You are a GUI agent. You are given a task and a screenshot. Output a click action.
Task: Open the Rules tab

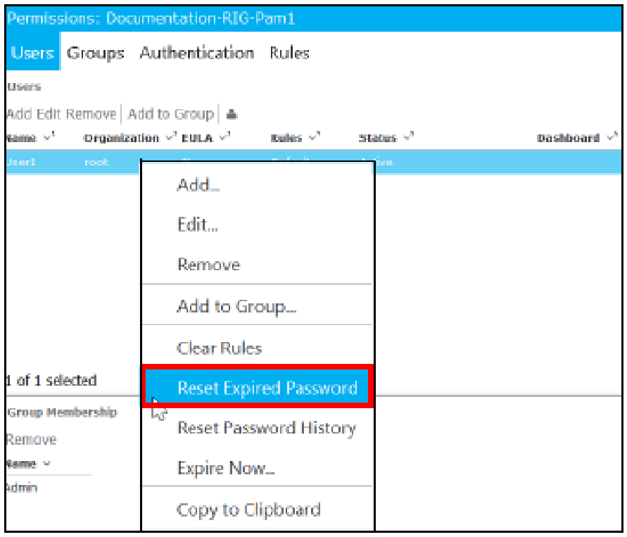[289, 53]
